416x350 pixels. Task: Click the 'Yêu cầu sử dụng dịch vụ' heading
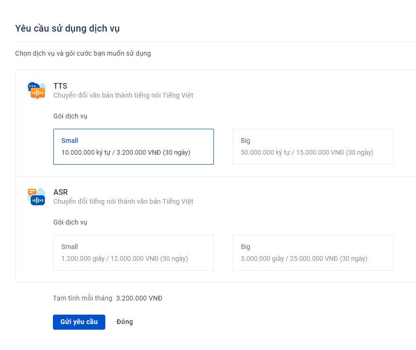coord(68,28)
